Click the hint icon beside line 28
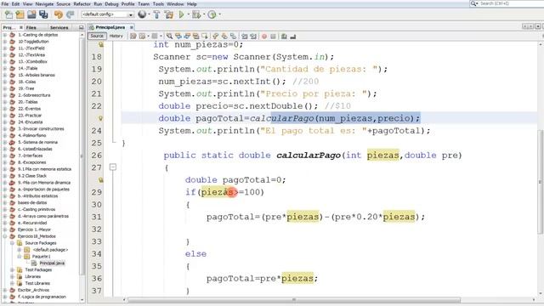This screenshot has height=306, width=544. click(x=100, y=179)
